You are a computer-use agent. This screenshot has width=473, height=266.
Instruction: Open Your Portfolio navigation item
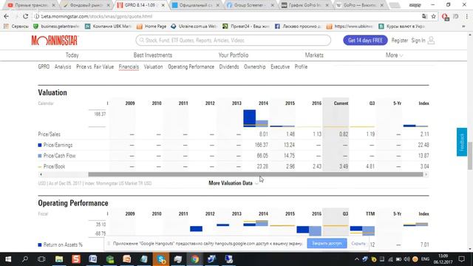[x=234, y=55]
